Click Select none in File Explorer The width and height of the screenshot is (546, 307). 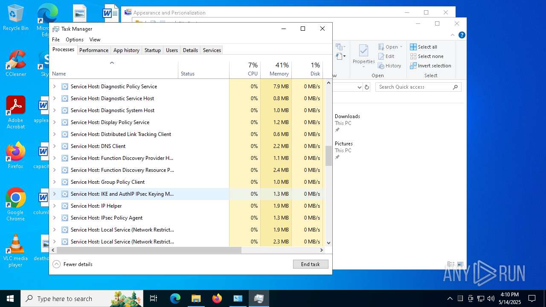point(427,56)
